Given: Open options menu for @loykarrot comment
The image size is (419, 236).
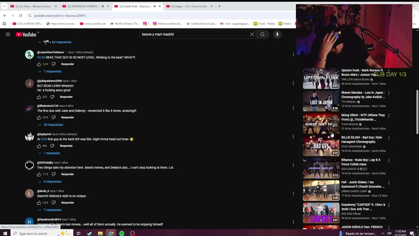Looking at the screenshot, I should [293, 137].
